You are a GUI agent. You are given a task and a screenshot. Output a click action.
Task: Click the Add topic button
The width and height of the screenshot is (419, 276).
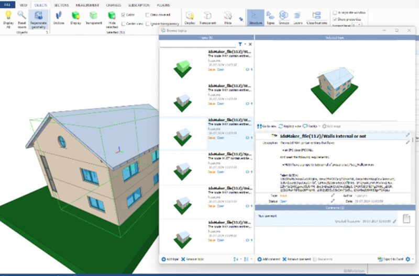[170, 259]
